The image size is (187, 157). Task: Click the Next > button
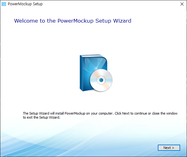[x=169, y=148]
